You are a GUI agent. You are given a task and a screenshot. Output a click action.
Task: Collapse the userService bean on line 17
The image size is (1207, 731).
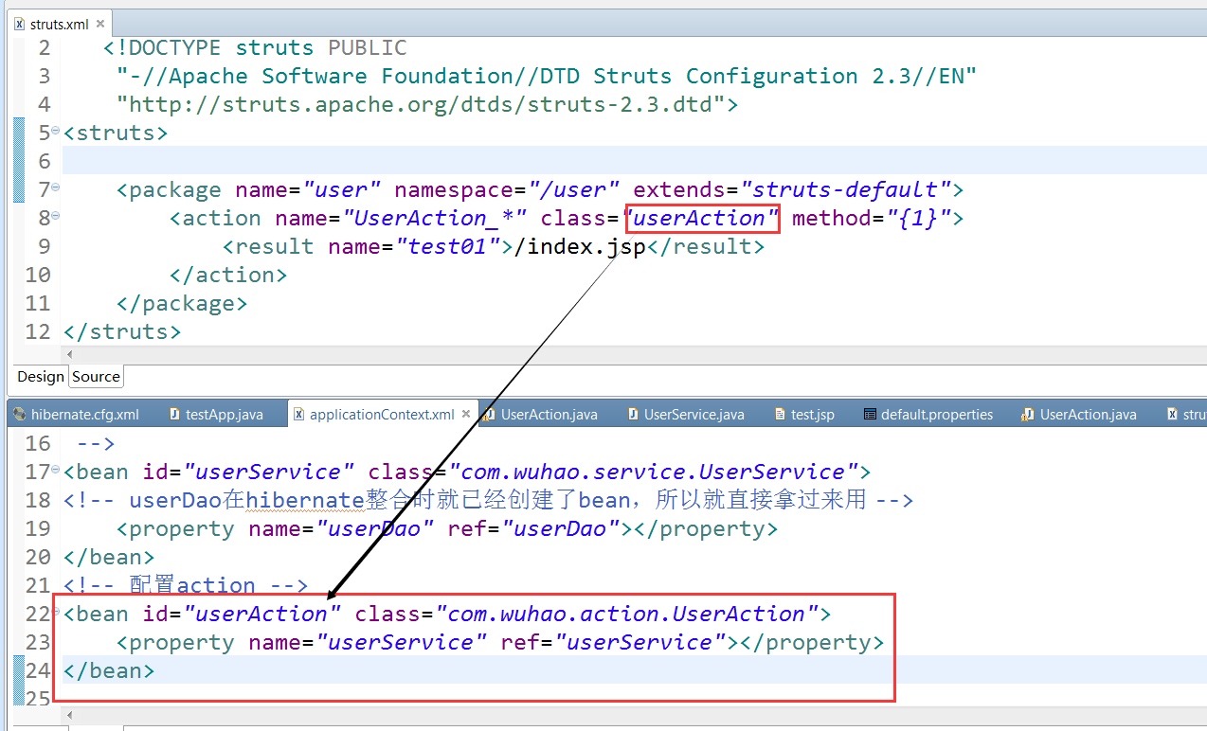tap(55, 469)
